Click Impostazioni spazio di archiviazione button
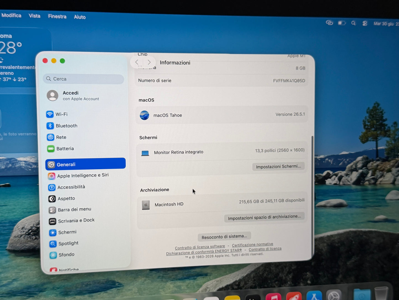399x300 pixels. click(x=264, y=217)
